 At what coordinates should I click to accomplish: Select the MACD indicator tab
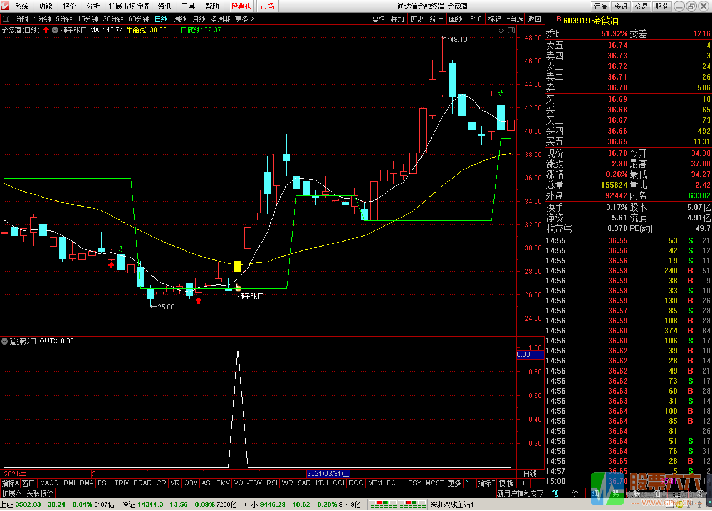49,483
